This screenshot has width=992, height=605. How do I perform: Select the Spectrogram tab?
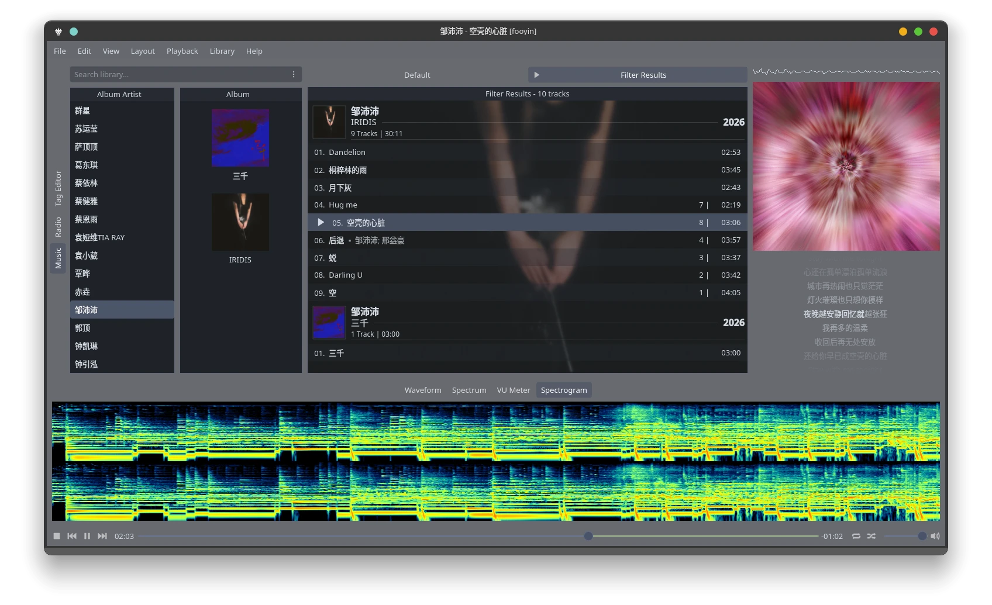pos(564,390)
